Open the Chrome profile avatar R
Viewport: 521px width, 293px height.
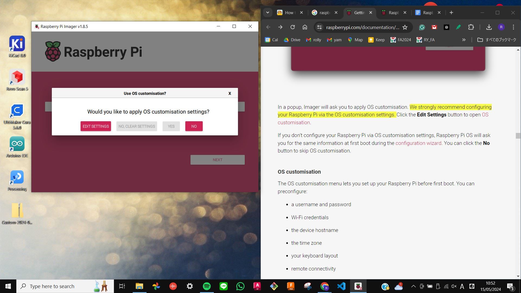[x=501, y=27]
